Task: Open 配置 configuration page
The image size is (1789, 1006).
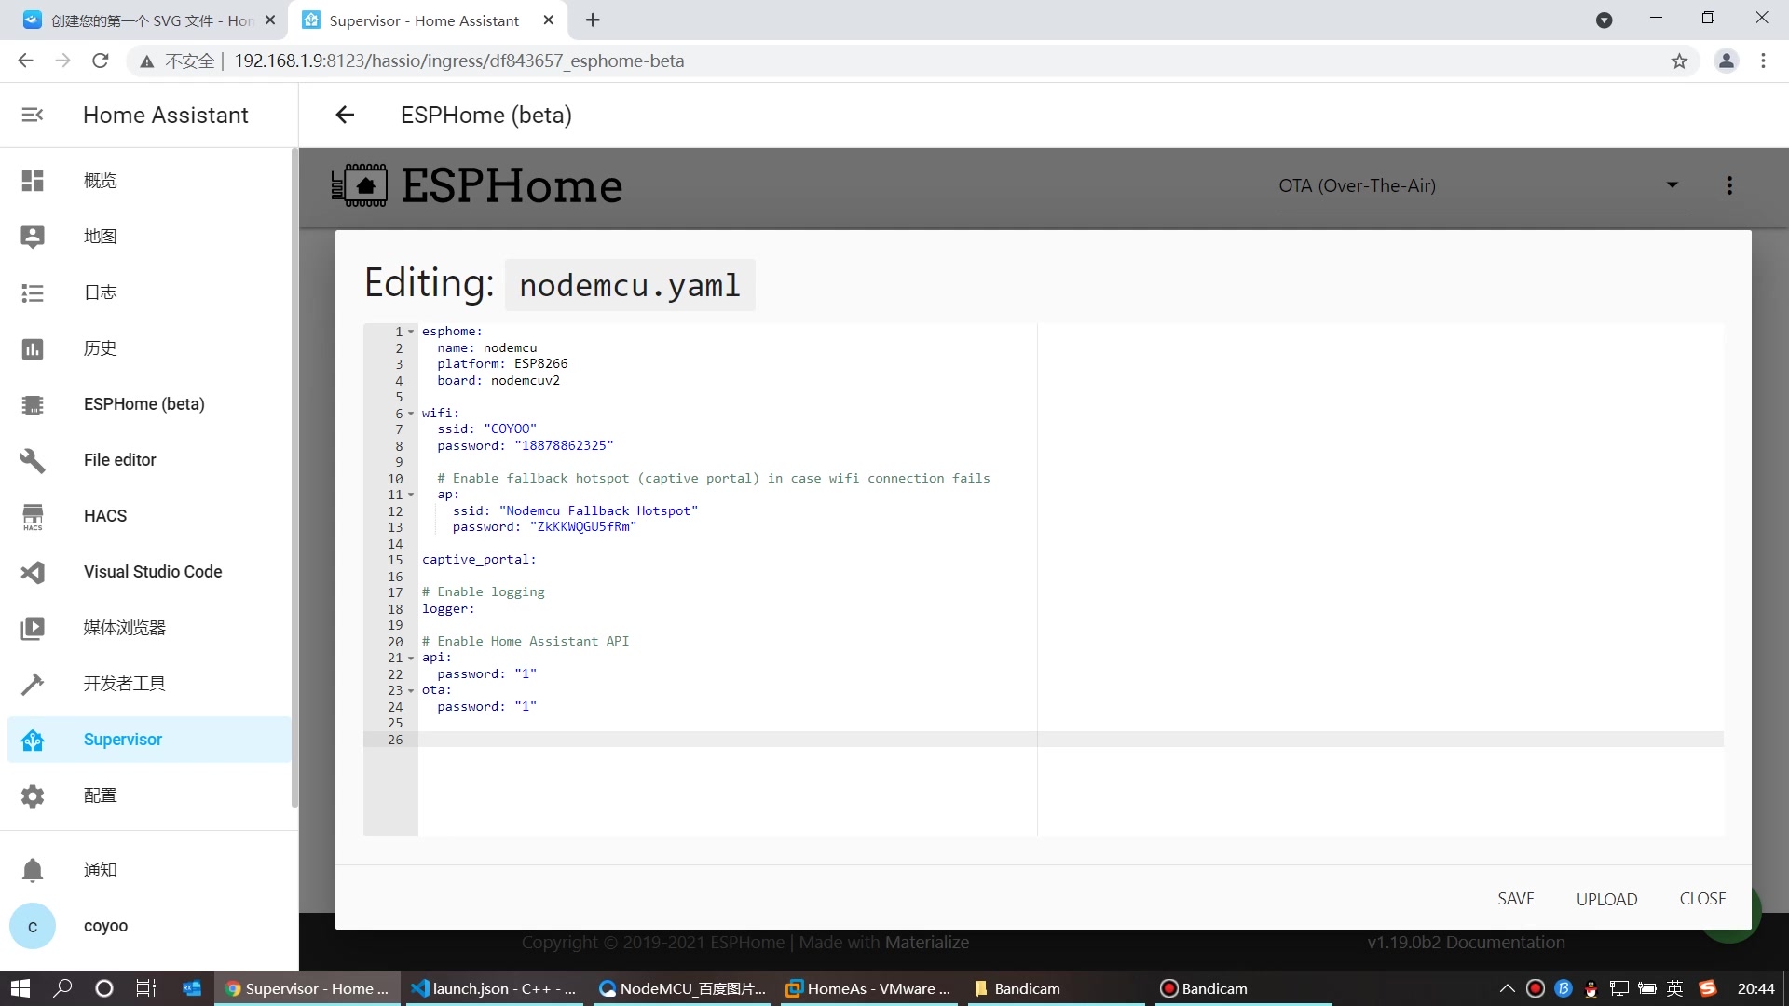Action: 149,795
